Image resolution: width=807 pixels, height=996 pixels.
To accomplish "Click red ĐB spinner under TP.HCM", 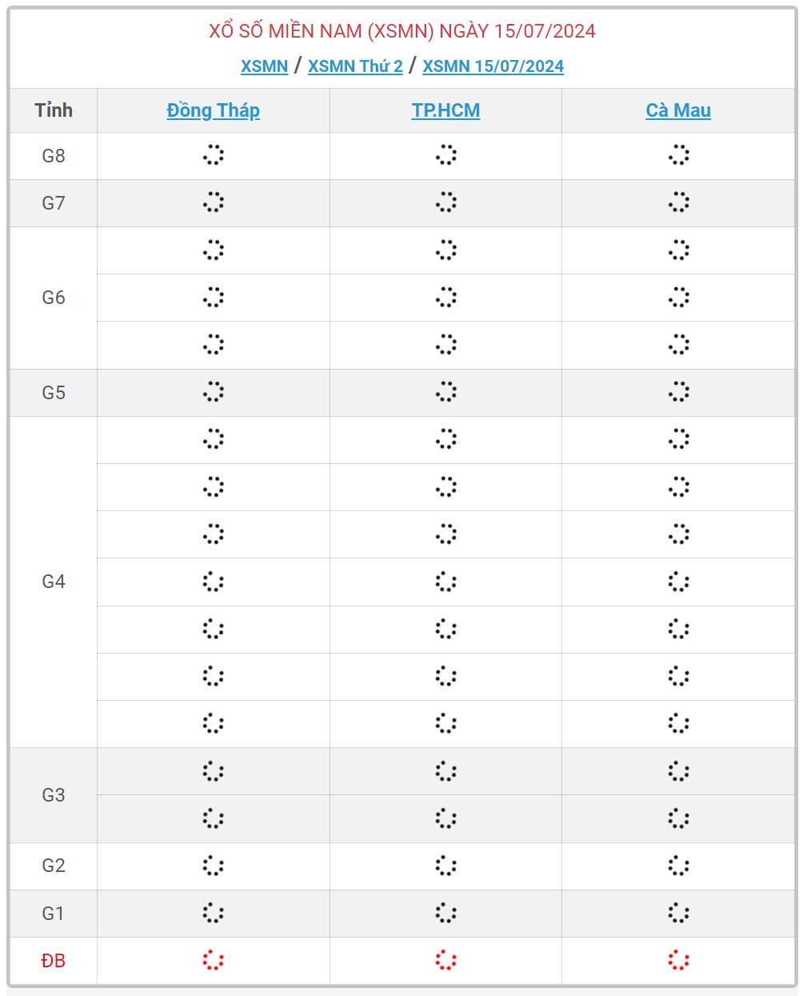I will 445,960.
